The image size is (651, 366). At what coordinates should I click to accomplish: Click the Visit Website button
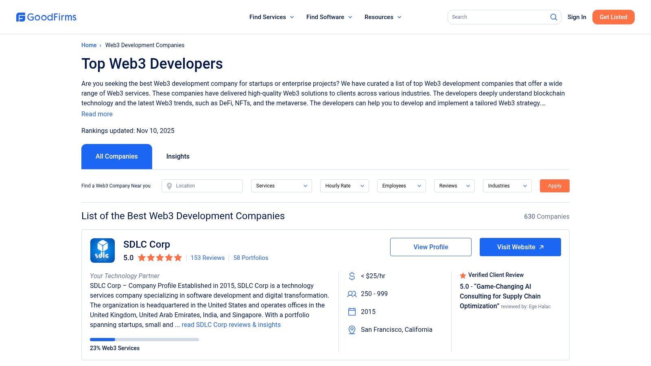pos(520,247)
